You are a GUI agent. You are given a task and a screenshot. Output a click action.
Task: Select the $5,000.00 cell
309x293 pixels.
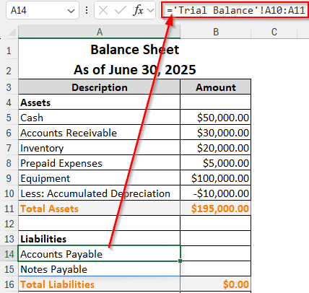tap(216, 163)
